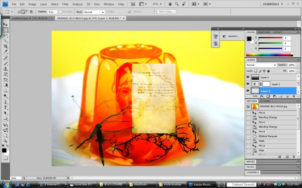This screenshot has height=188, width=302.
Task: Click foreground color swatch in Color panel
Action: pyautogui.click(x=249, y=39)
